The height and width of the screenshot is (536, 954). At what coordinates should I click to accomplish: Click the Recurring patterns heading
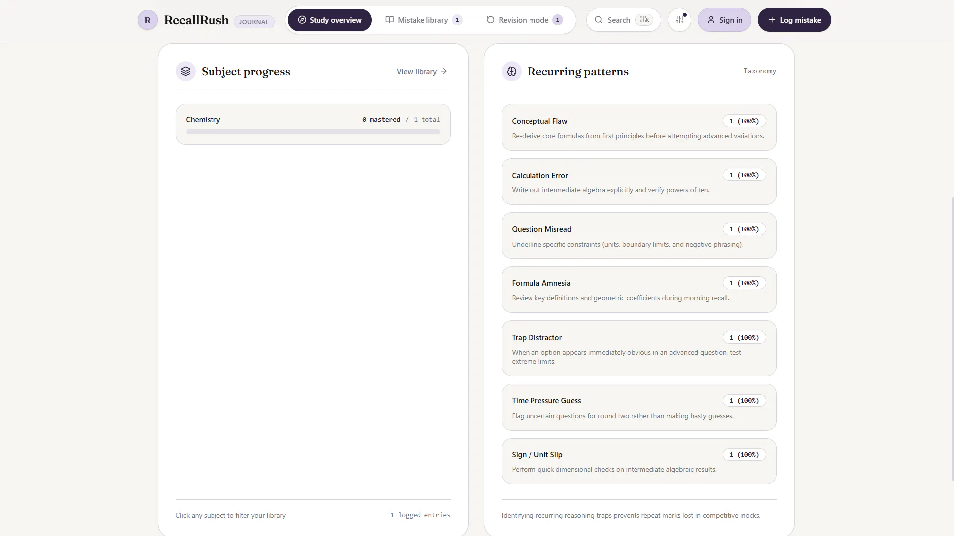point(578,72)
